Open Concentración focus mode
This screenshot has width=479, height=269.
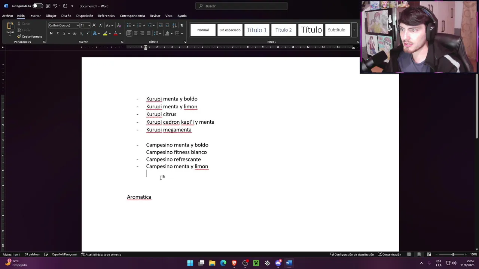point(390,254)
